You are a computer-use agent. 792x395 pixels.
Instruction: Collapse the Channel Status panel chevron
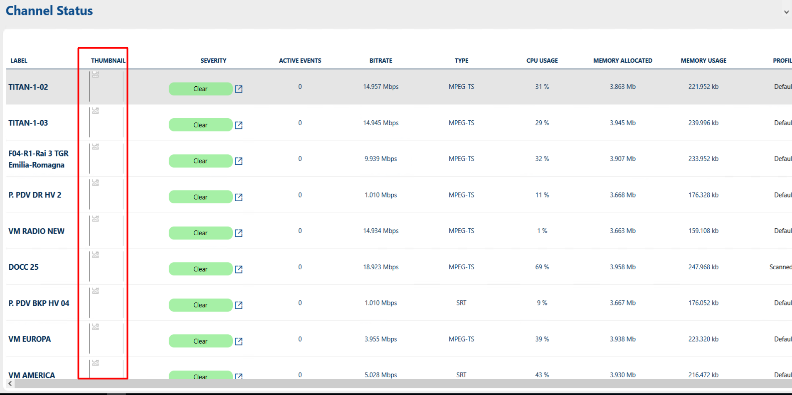click(786, 12)
